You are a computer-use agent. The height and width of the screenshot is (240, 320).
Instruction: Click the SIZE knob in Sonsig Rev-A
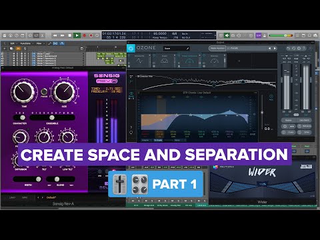pyautogui.click(x=64, y=91)
